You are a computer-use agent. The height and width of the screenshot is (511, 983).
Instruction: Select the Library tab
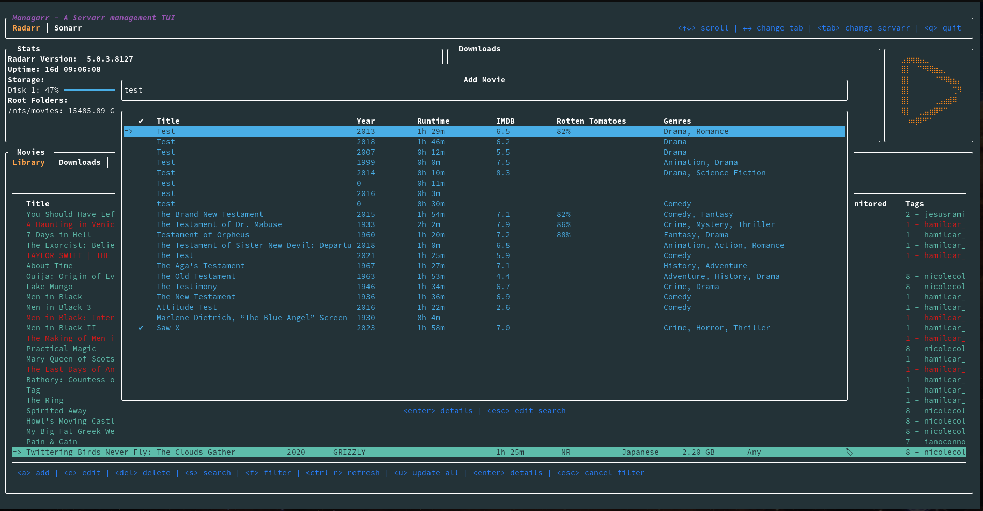click(28, 162)
